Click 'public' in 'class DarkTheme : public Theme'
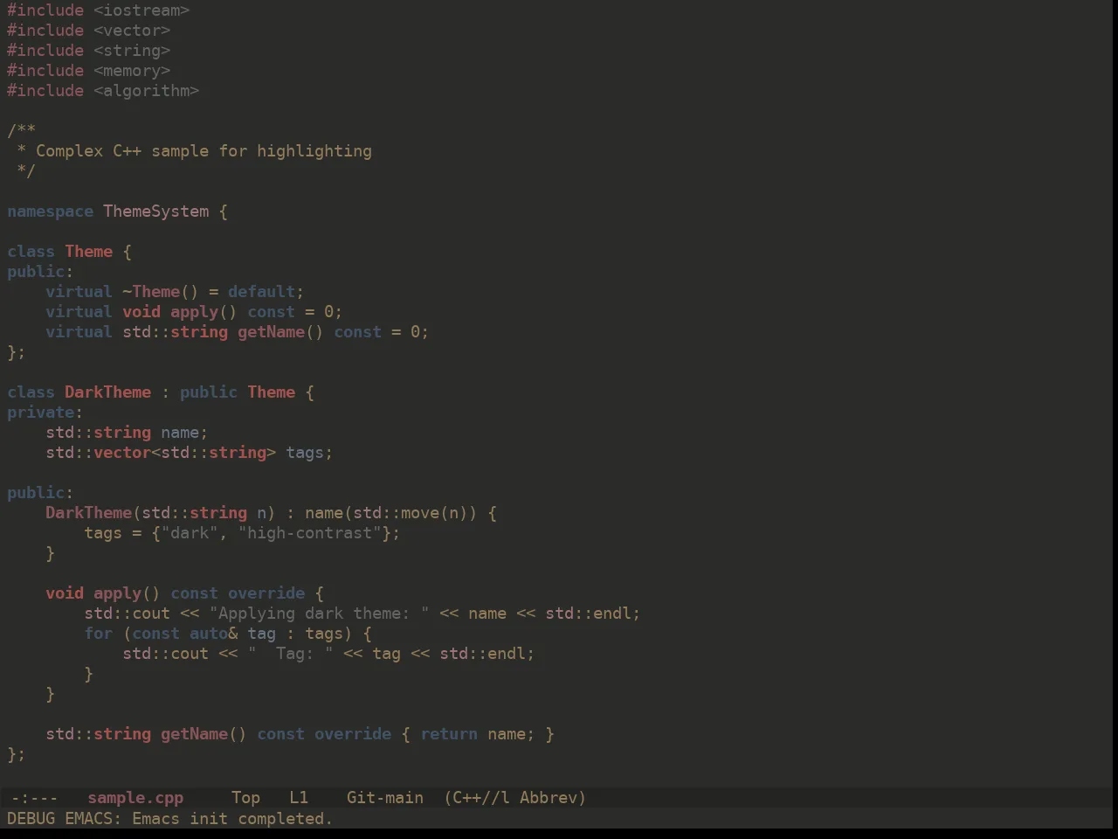Viewport: 1118px width, 839px height. click(x=209, y=392)
